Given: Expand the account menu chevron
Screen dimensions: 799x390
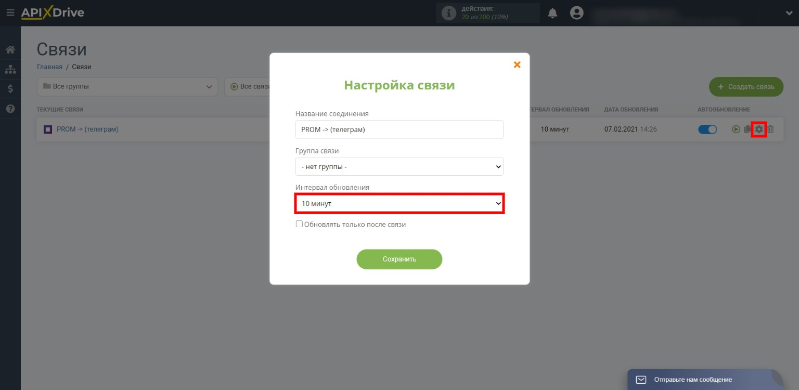Looking at the screenshot, I should (789, 14).
